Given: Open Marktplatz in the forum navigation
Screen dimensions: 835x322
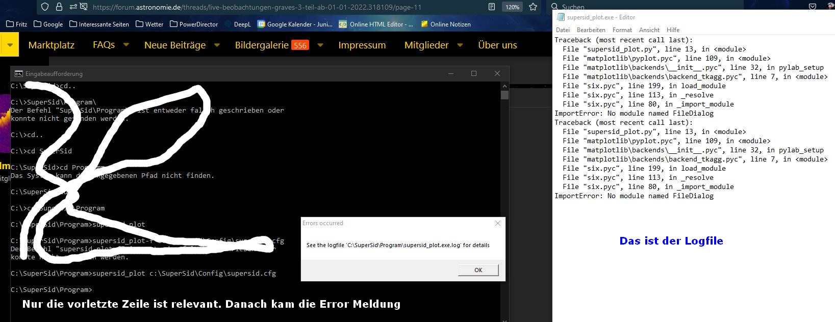Looking at the screenshot, I should [x=52, y=45].
